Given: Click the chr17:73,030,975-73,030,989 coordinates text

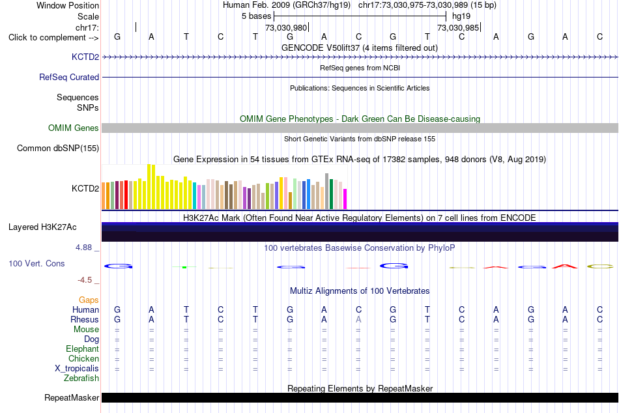Looking at the screenshot, I should tap(427, 5).
